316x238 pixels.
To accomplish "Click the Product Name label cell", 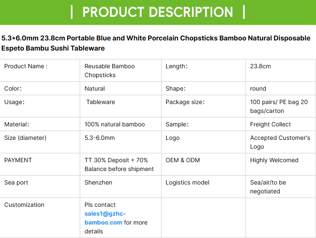I will point(26,66).
